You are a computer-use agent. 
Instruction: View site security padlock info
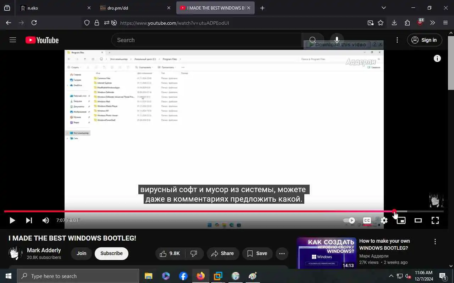tap(97, 23)
